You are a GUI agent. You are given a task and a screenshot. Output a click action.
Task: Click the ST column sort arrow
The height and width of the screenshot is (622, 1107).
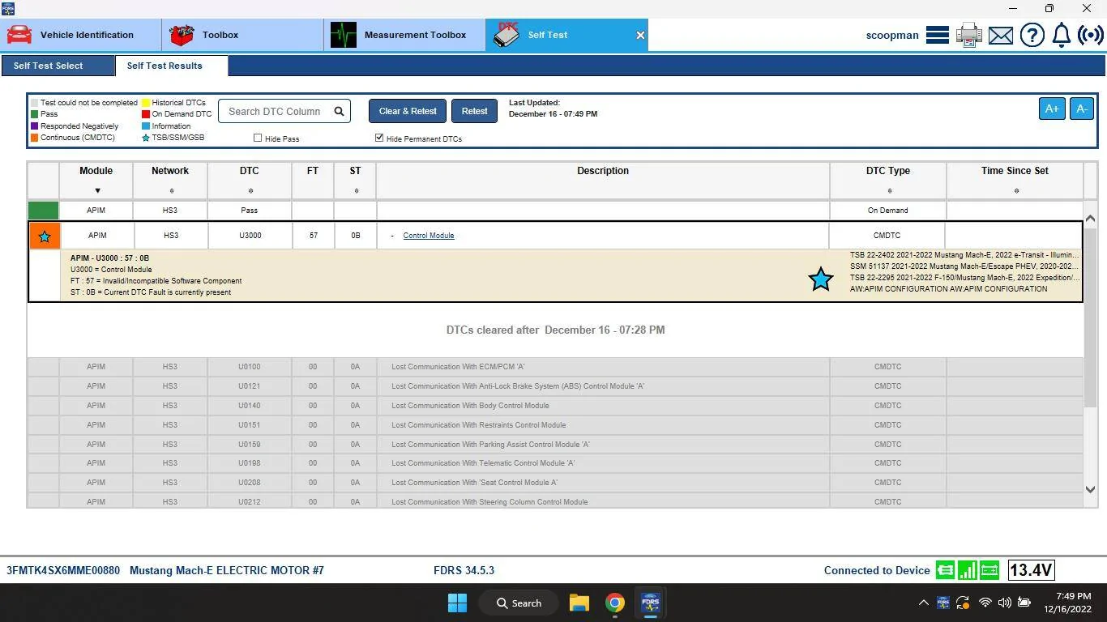356,191
